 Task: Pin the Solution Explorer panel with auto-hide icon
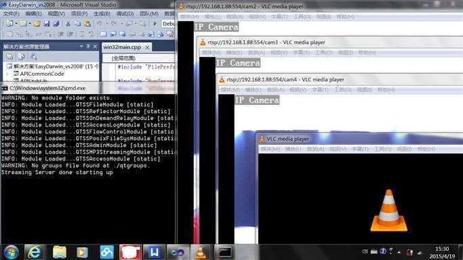click(87, 46)
